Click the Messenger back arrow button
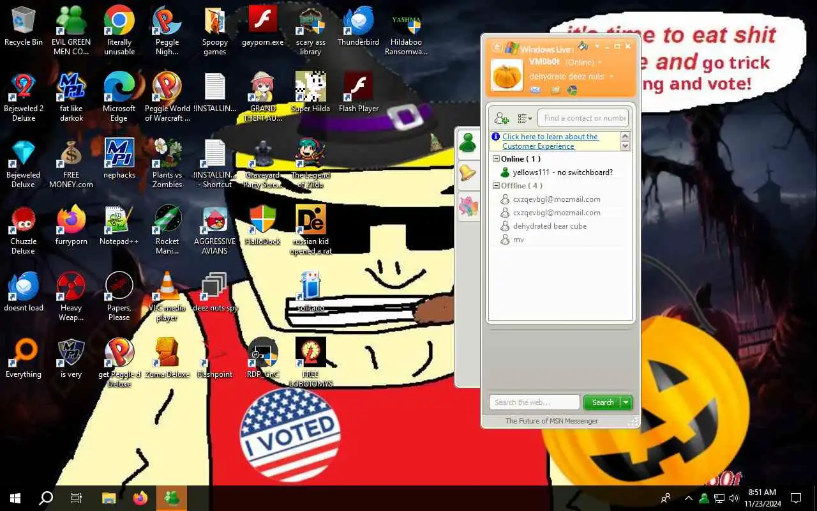 497,47
